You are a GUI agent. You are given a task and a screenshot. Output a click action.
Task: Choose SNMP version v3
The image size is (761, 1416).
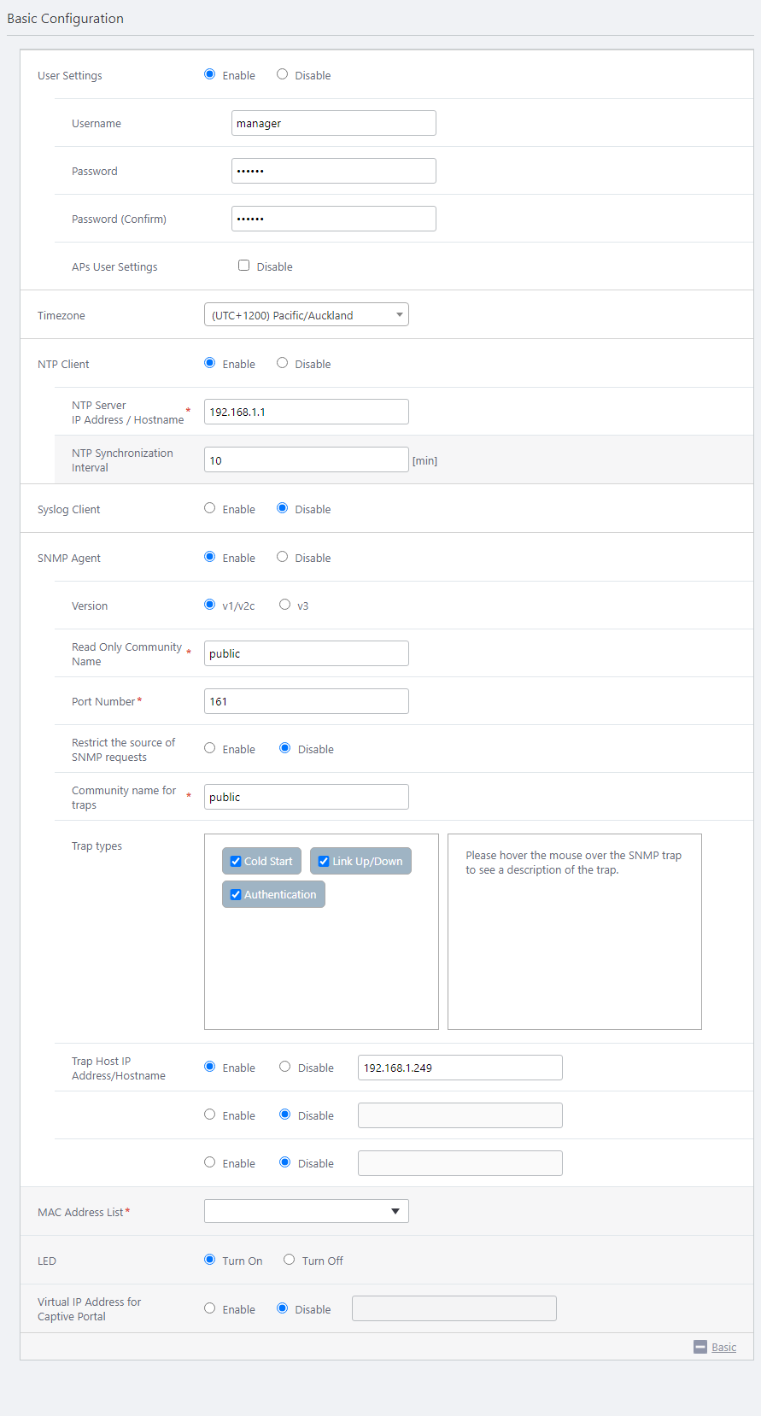pos(285,605)
